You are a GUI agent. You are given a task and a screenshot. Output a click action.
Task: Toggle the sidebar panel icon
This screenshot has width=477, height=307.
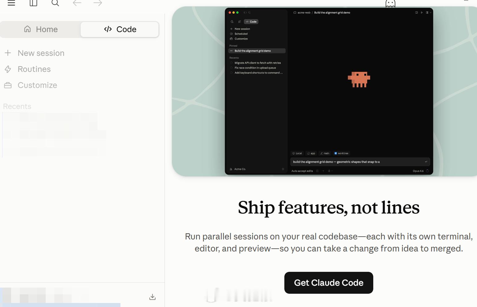click(33, 3)
